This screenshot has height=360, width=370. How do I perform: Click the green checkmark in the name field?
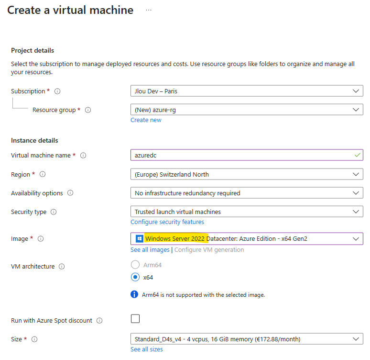pos(357,155)
